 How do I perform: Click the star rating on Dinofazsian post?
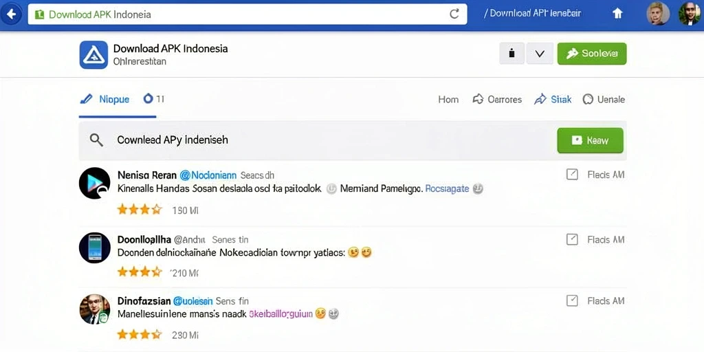tap(139, 335)
